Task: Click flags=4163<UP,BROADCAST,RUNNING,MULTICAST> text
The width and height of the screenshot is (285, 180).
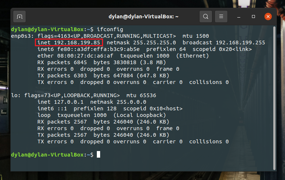Action: click(106, 36)
